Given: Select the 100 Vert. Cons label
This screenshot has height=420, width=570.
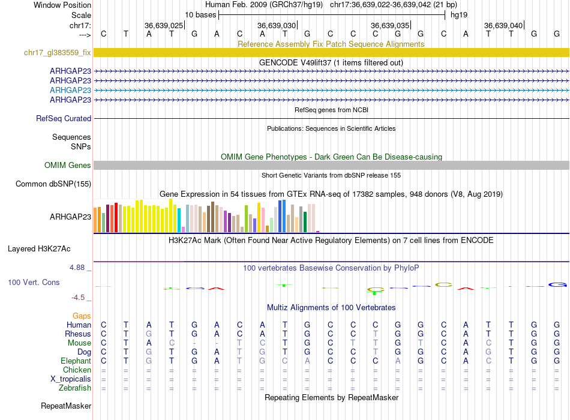Looking at the screenshot, I should pos(34,282).
